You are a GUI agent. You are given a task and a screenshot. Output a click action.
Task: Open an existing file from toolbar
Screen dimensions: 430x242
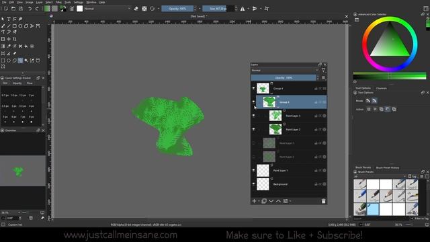tap(13, 9)
